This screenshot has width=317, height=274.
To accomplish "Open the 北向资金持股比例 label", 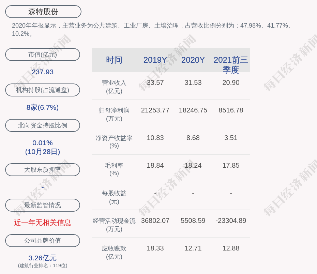I will click(x=43, y=125).
